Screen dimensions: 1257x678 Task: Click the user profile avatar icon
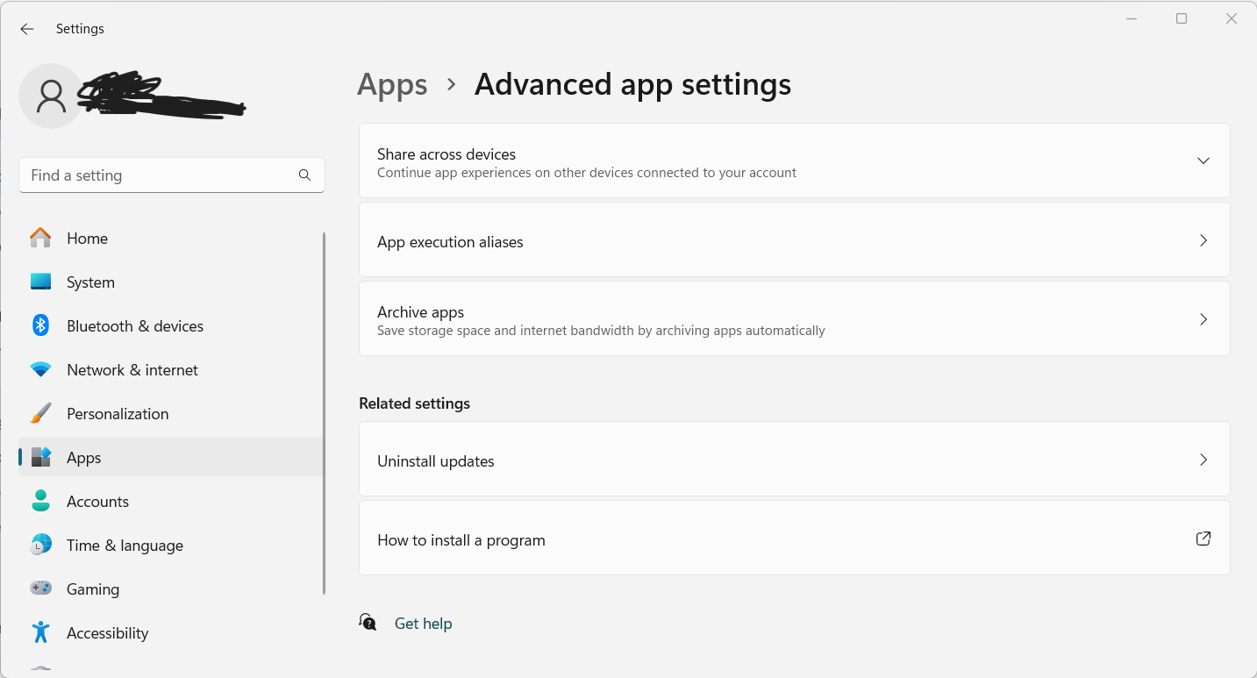tap(52, 96)
